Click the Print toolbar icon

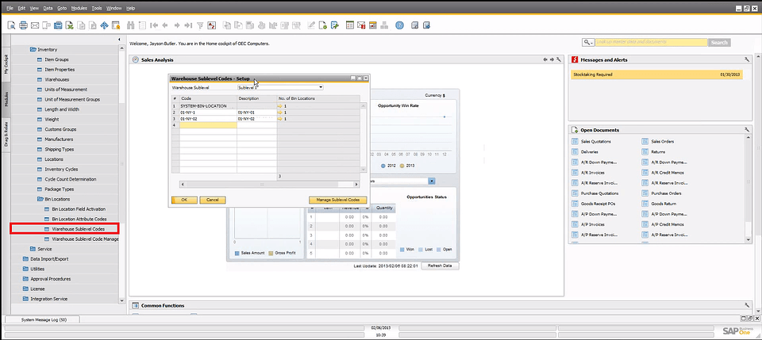pos(23,25)
